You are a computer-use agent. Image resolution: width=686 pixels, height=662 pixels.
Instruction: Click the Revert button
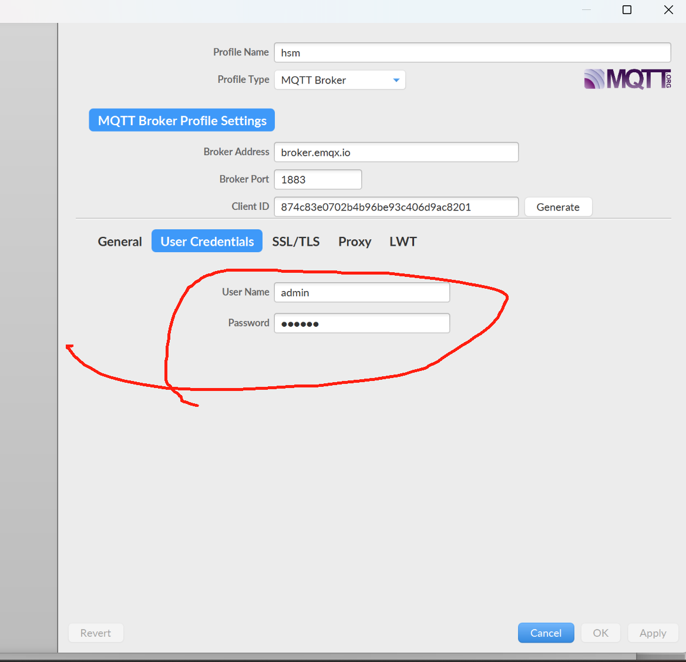96,633
